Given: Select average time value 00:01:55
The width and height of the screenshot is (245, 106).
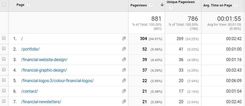Looking at the screenshot, I should [229, 19].
